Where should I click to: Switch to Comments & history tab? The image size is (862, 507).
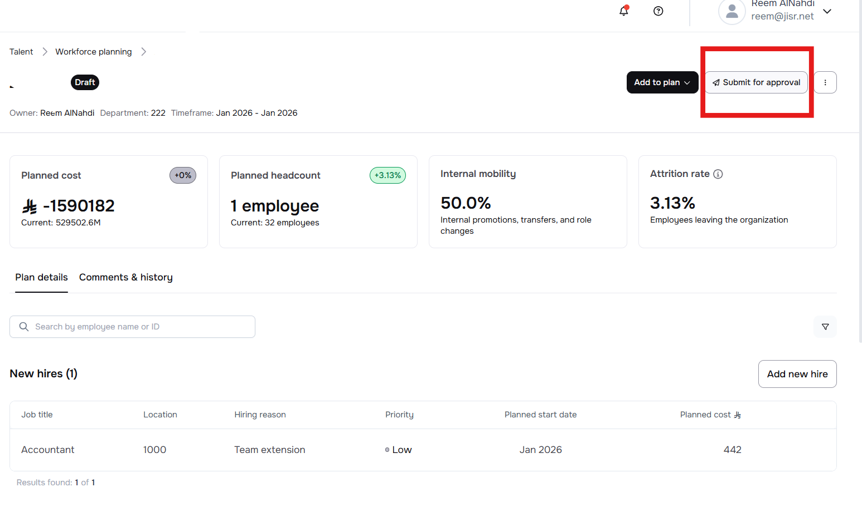pos(126,277)
